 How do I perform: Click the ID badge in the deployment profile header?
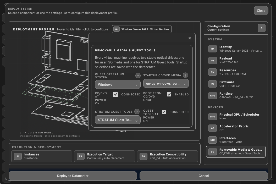[116, 29]
